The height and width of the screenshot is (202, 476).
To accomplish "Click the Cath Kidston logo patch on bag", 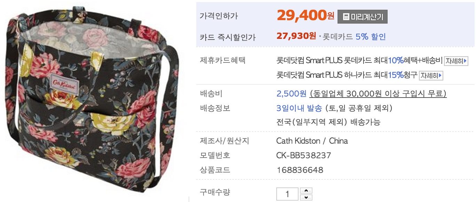I will point(63,83).
